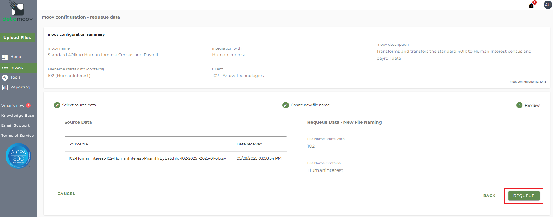The width and height of the screenshot is (553, 217).
Task: Click the REQUEUE button
Action: (x=524, y=196)
